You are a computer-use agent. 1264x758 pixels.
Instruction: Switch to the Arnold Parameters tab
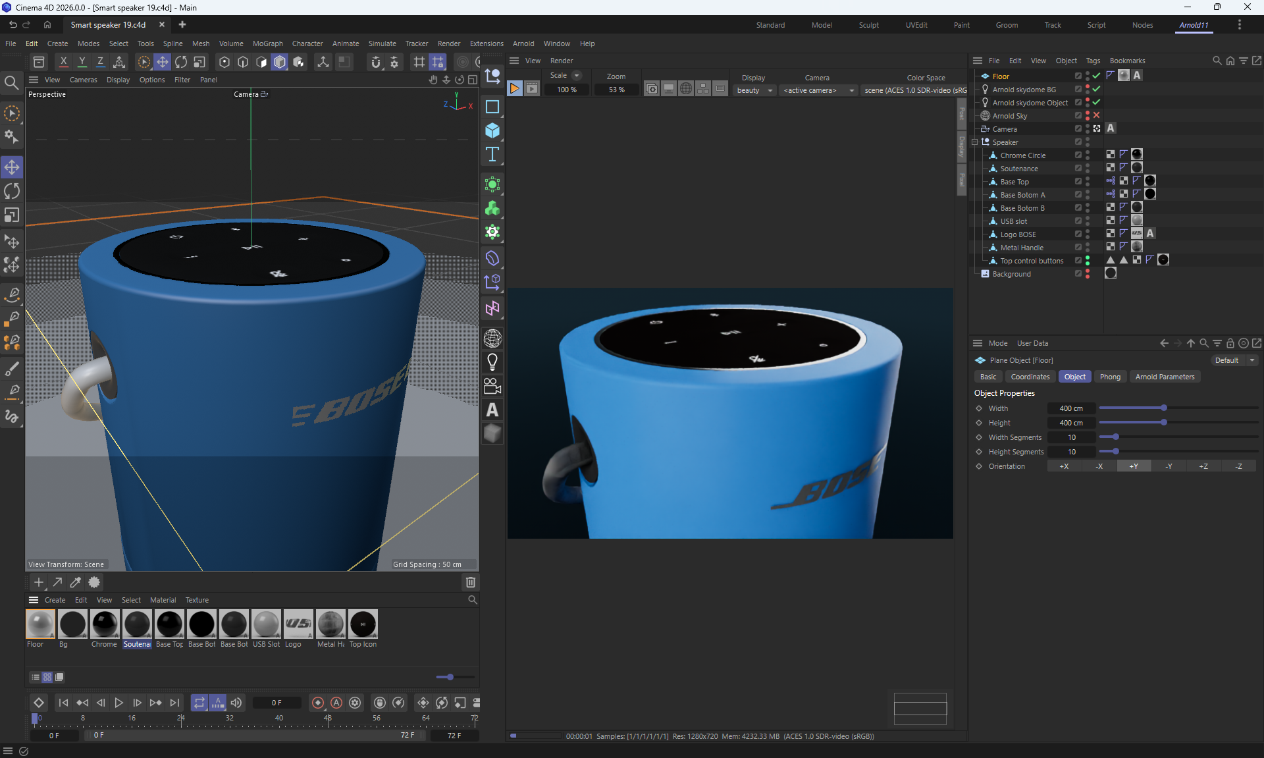click(x=1165, y=377)
